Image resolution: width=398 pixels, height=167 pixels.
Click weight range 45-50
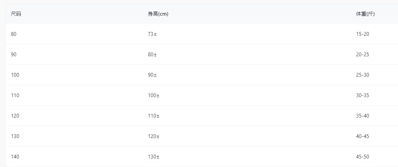coord(363,157)
